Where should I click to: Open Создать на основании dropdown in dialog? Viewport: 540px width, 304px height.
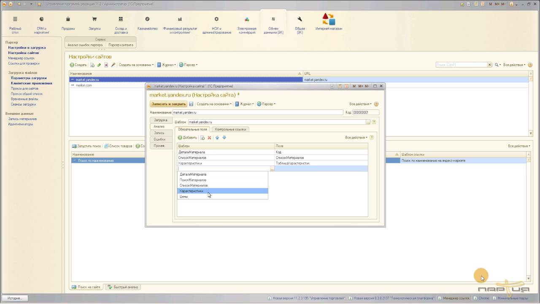(x=214, y=104)
